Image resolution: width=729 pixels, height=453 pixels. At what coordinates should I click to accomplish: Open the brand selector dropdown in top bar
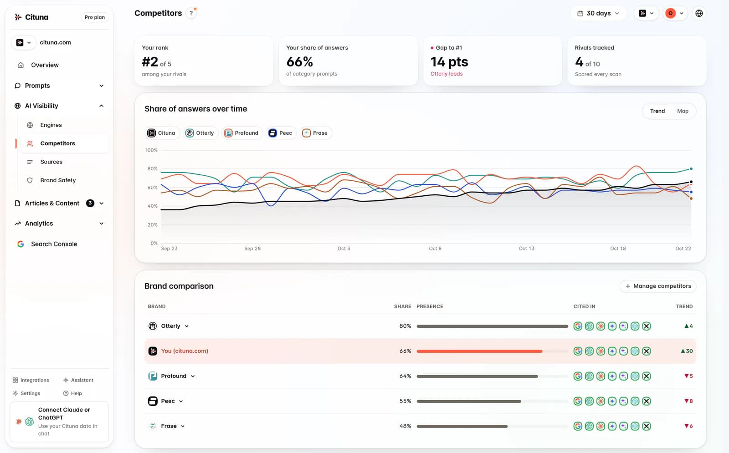coord(646,13)
